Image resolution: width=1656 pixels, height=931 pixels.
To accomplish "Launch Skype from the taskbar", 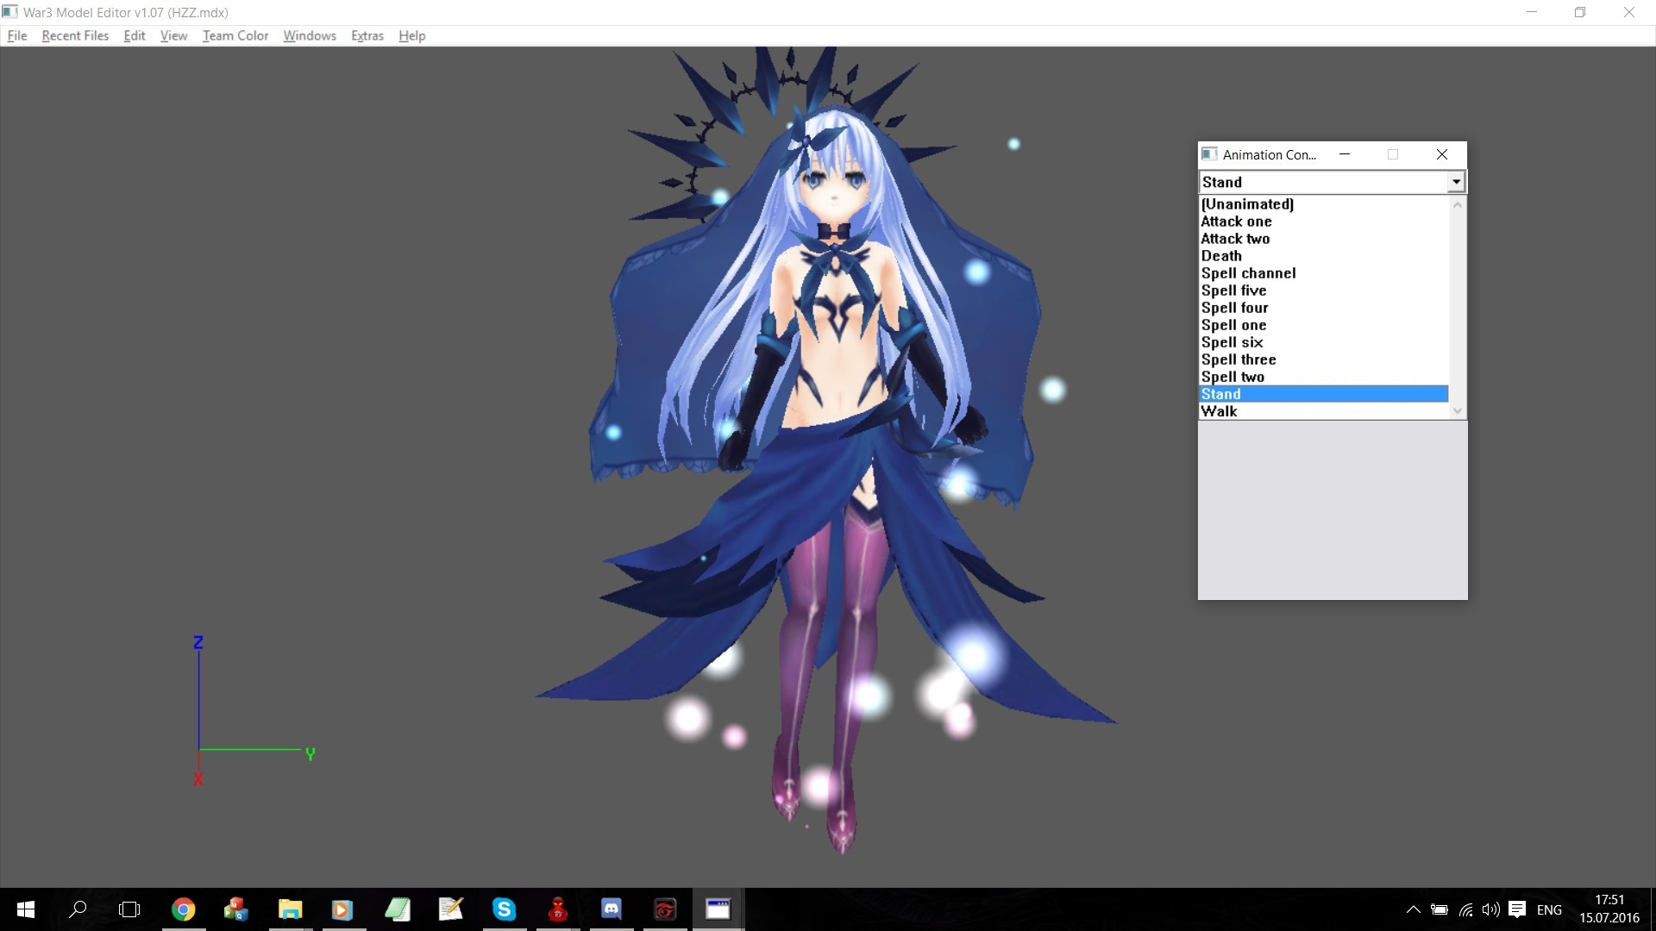I will (505, 909).
